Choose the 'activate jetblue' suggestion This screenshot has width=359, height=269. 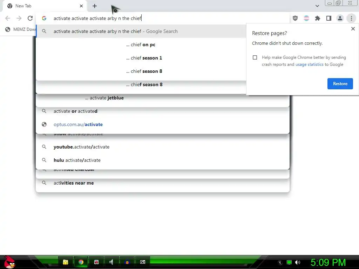(x=163, y=98)
